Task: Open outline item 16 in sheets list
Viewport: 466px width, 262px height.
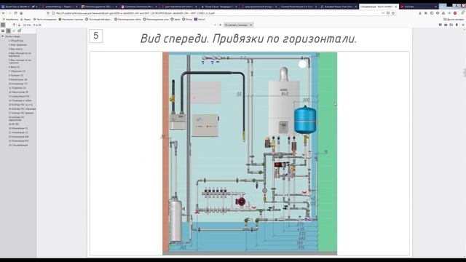Action: (x=22, y=109)
